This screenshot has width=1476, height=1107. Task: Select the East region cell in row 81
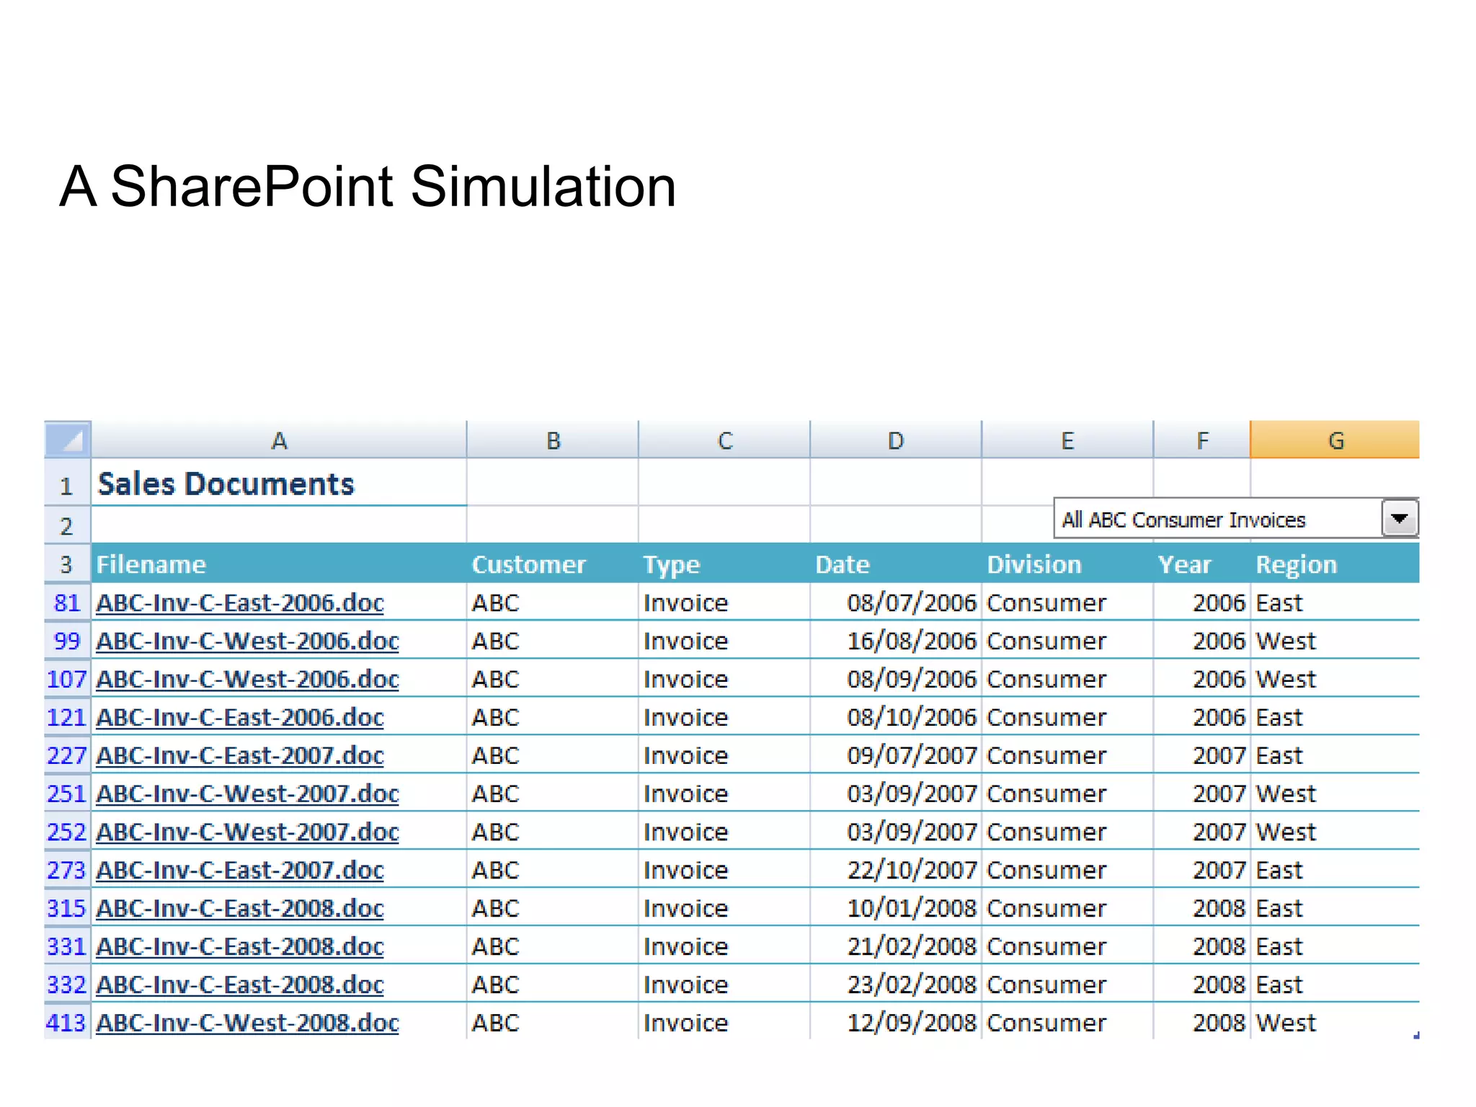1335,603
